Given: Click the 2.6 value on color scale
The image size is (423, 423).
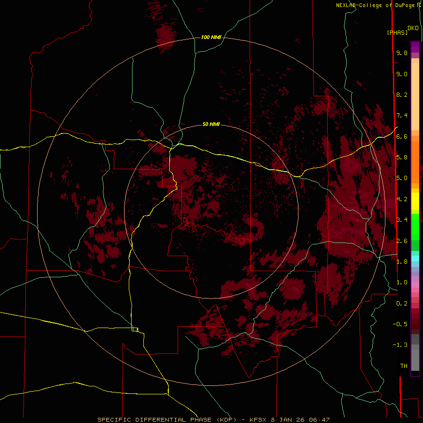Looking at the screenshot, I should click(402, 241).
